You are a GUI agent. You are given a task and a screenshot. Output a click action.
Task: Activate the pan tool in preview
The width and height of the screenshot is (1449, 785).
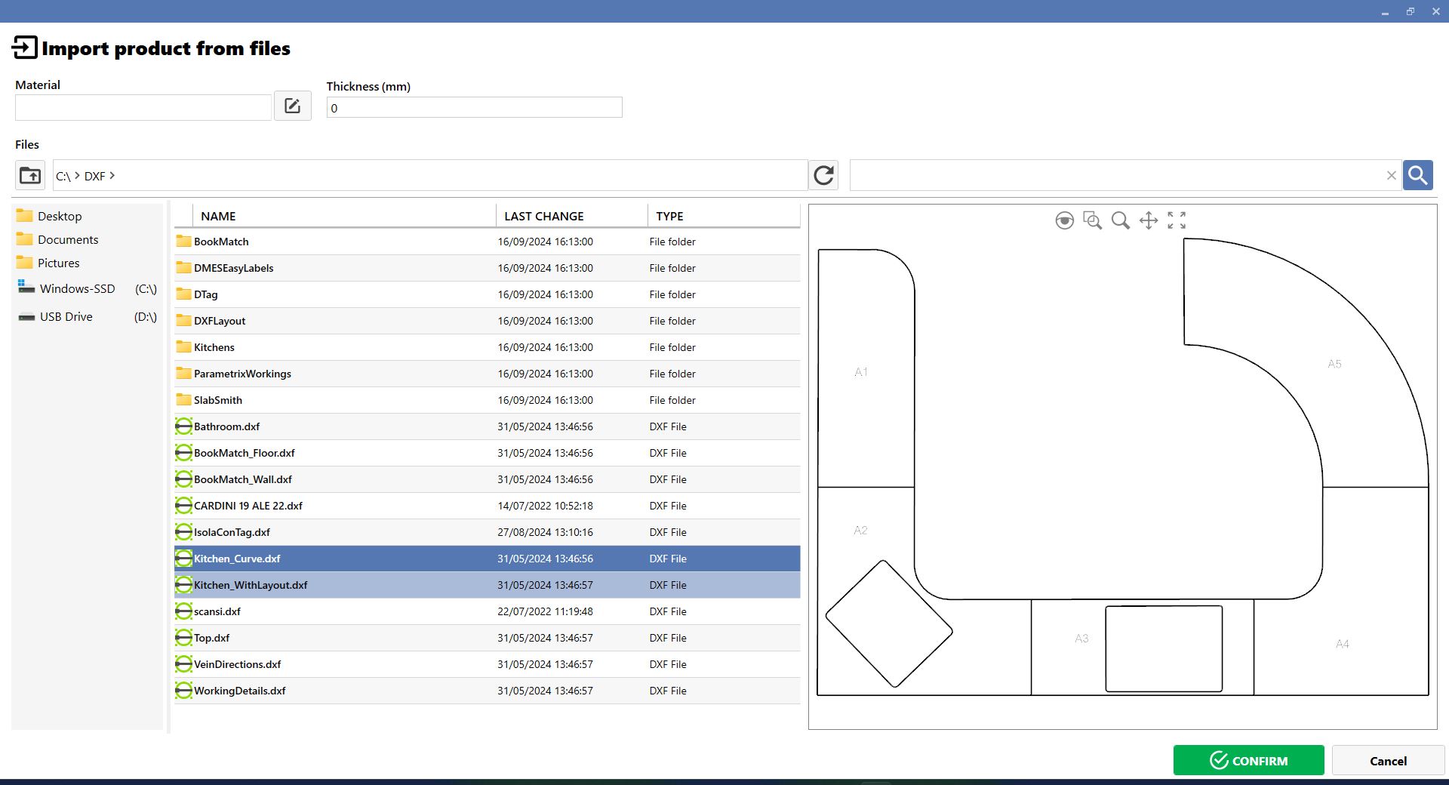(x=1148, y=220)
